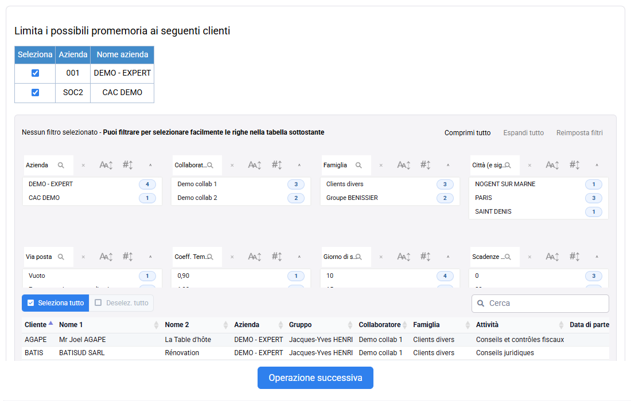Search icon in the Via posta filter
Image resolution: width=631 pixels, height=401 pixels.
point(61,257)
